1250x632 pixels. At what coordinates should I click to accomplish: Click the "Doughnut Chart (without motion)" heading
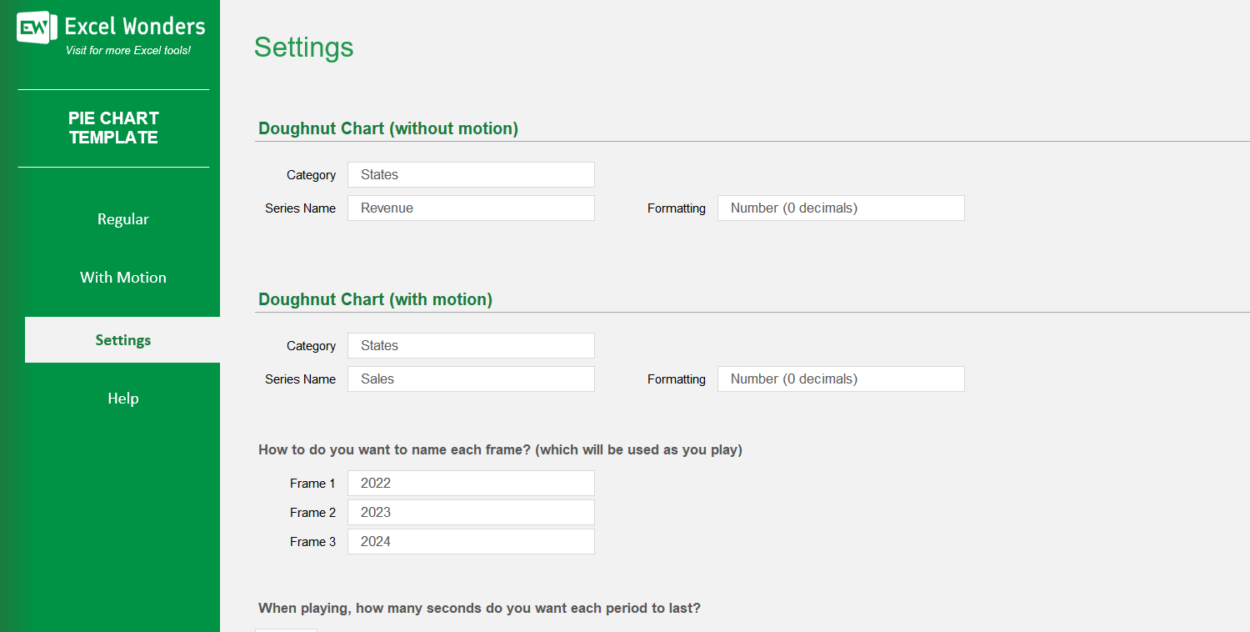point(388,128)
